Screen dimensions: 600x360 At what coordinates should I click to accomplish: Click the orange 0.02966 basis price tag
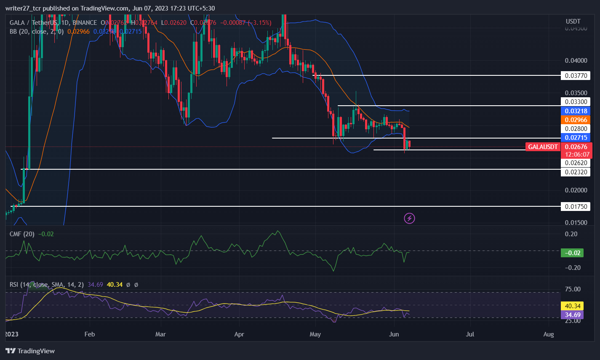(x=576, y=120)
